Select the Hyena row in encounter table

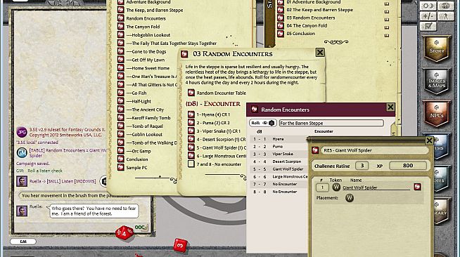click(x=278, y=139)
